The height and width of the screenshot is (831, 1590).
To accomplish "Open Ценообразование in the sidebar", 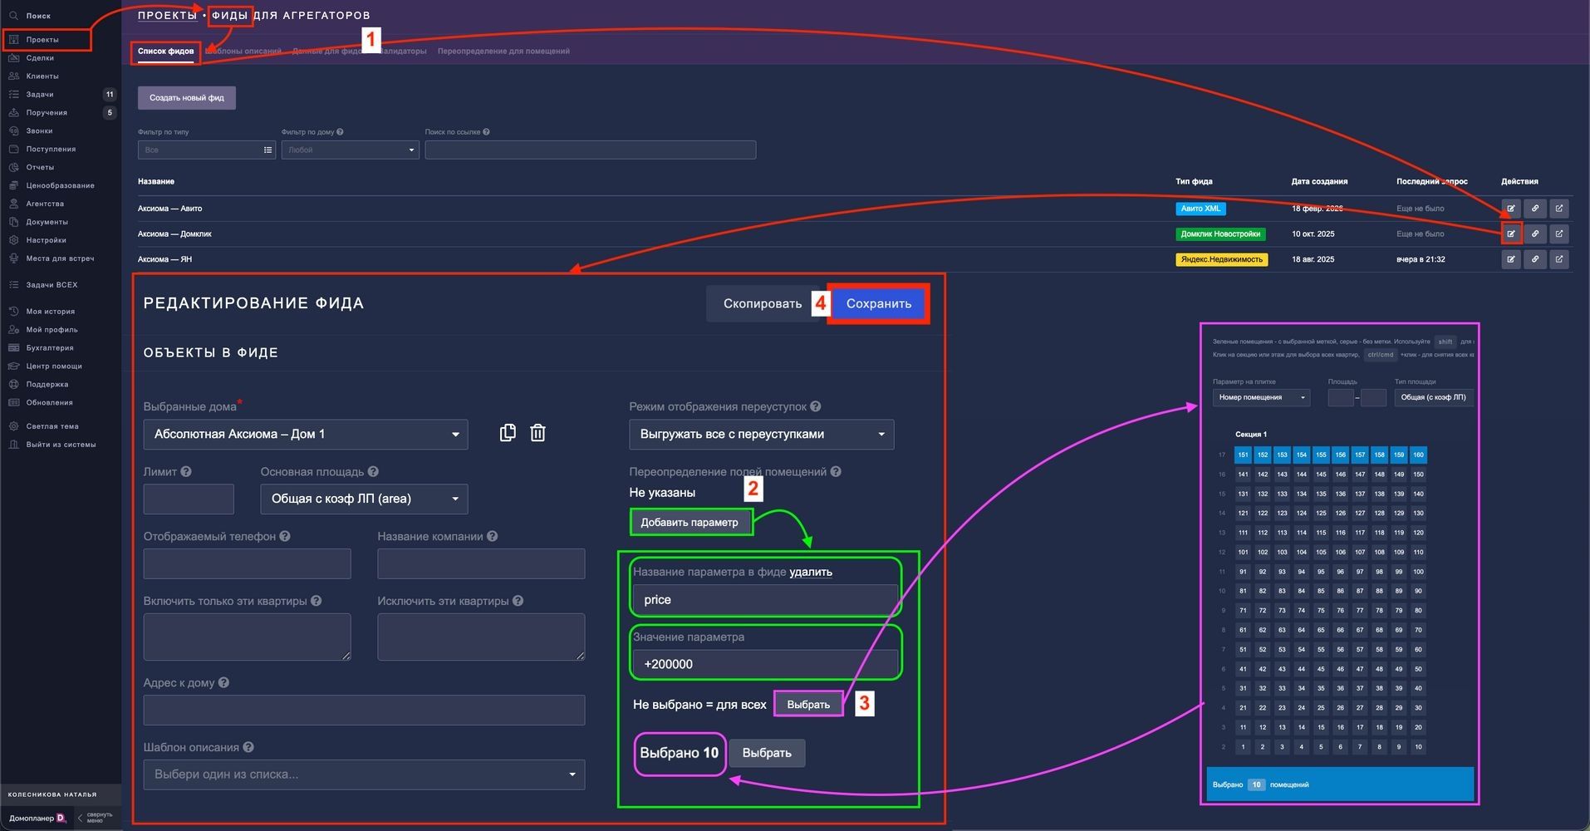I will click(60, 185).
